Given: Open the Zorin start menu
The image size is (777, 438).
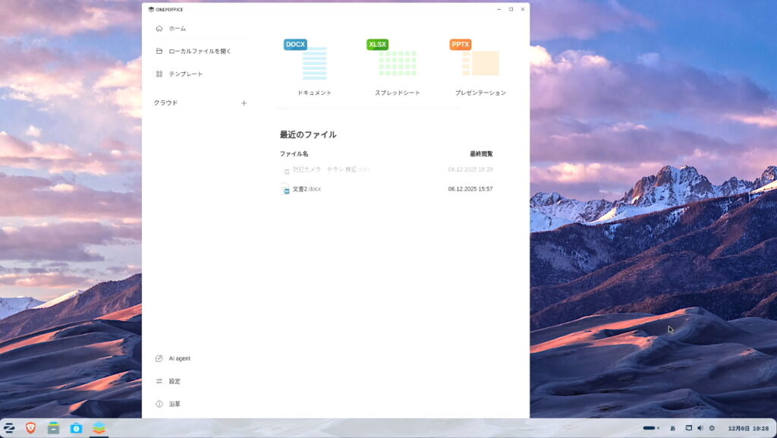Looking at the screenshot, I should [x=10, y=428].
